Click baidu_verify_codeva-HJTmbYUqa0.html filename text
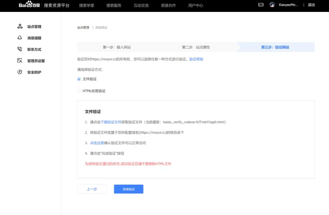The image size is (329, 215). (x=193, y=122)
